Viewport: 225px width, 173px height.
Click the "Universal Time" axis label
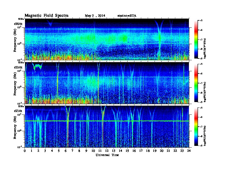click(107, 155)
